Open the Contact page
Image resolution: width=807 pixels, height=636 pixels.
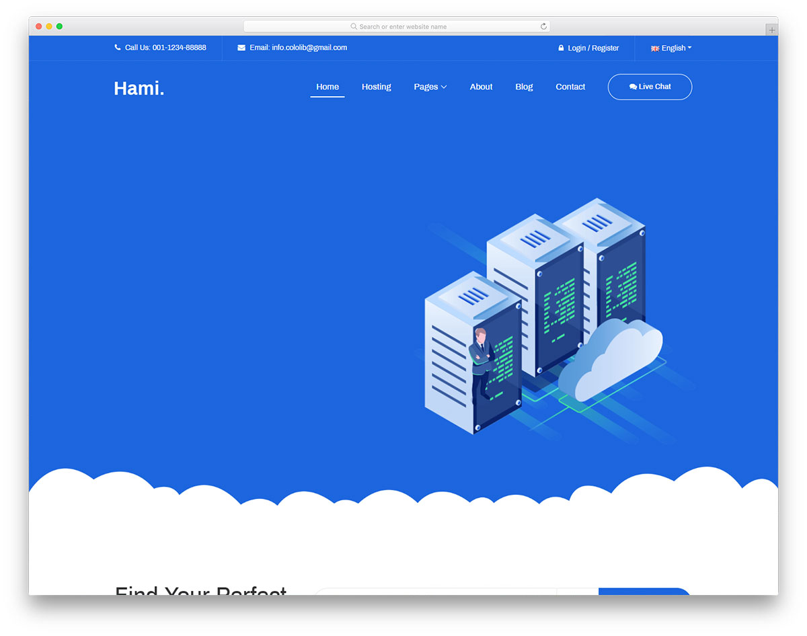click(x=570, y=87)
